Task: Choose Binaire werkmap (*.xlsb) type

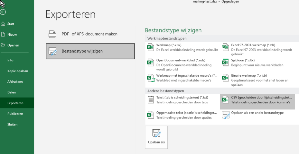Action: [257, 80]
